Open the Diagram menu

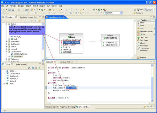(x=42, y=6)
